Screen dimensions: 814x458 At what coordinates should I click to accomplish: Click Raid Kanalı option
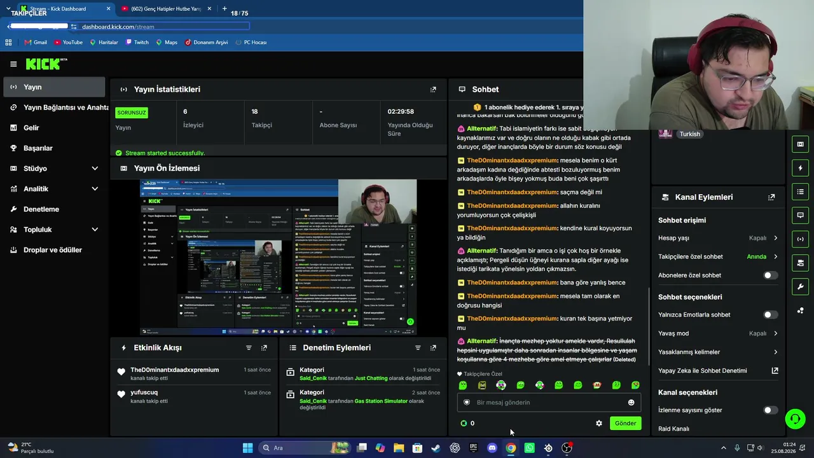[673, 429]
